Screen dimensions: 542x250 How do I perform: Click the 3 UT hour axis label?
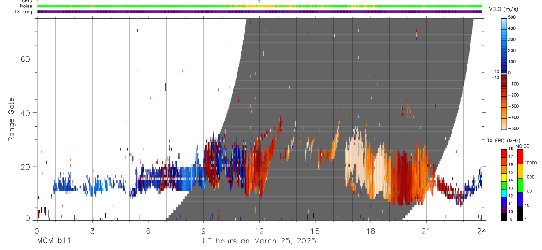click(x=92, y=231)
